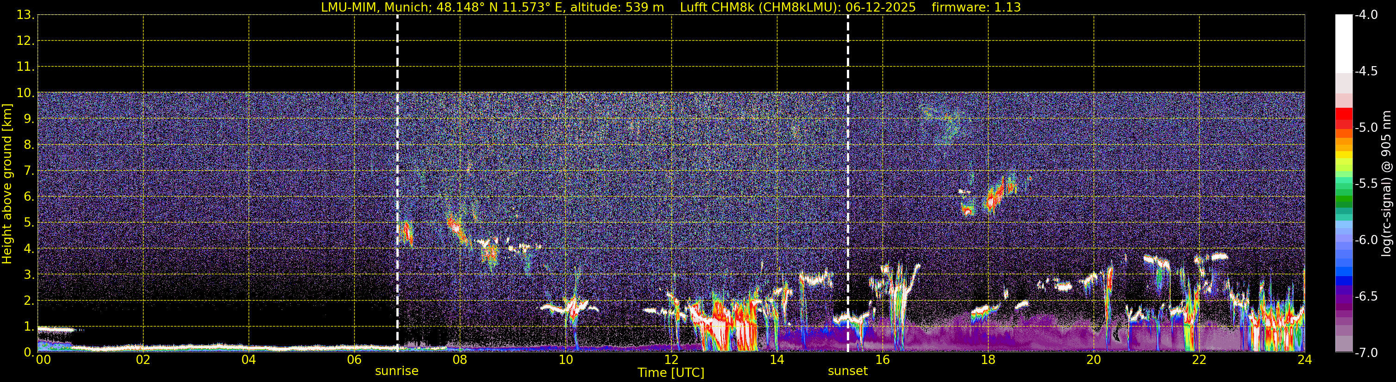Click the '12.' tick on the height axis
Viewport: 1396px width, 382px height.
25,41
